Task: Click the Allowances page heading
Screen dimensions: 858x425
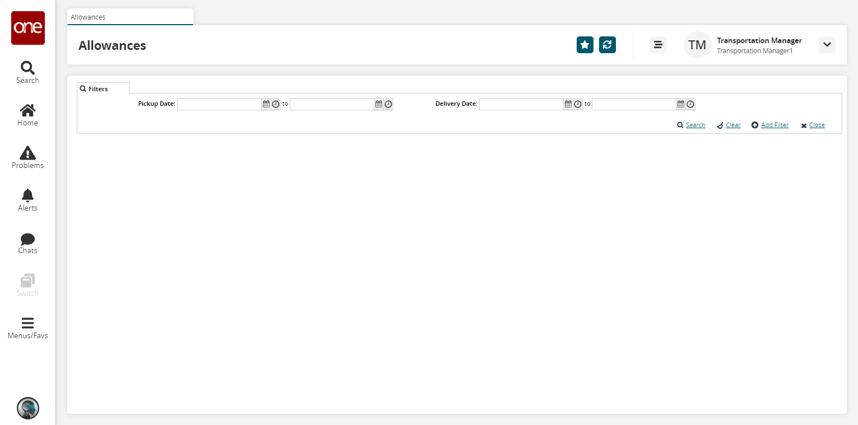Action: point(112,45)
